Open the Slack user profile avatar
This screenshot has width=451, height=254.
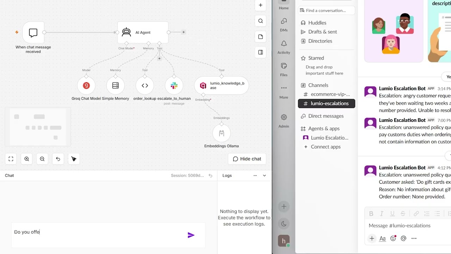[x=284, y=241]
